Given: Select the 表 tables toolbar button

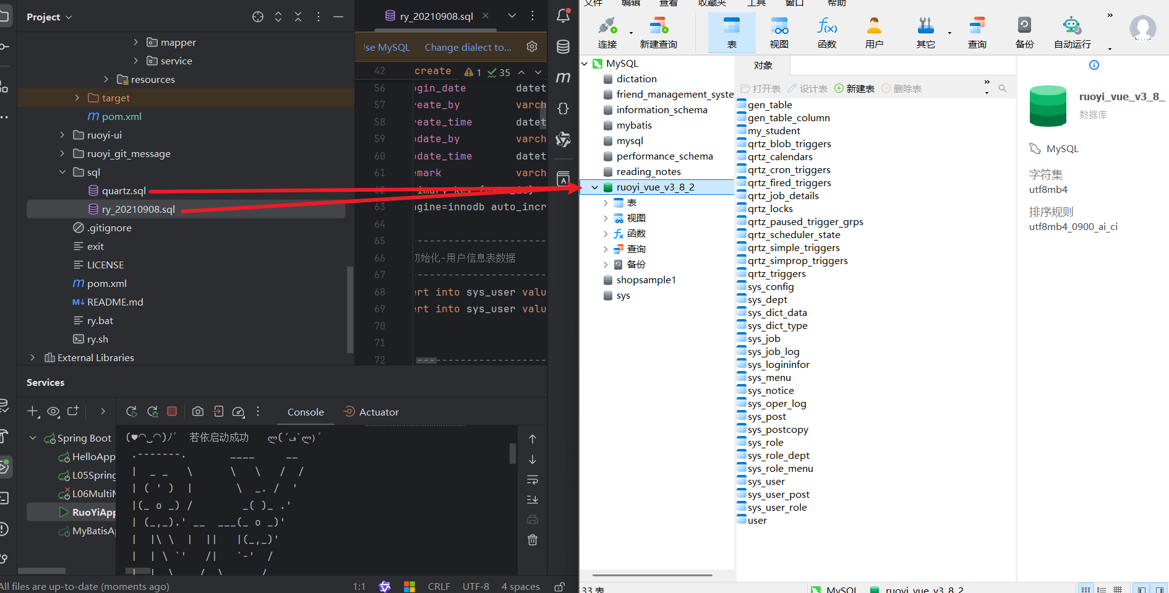Looking at the screenshot, I should (732, 33).
